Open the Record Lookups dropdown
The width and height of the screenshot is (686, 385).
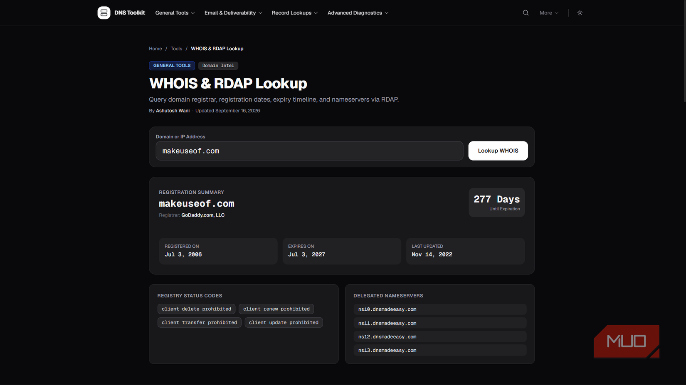pyautogui.click(x=295, y=13)
